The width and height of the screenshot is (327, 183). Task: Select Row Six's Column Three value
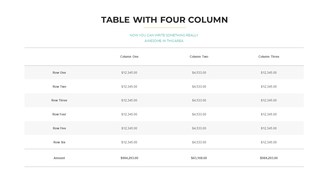click(269, 142)
